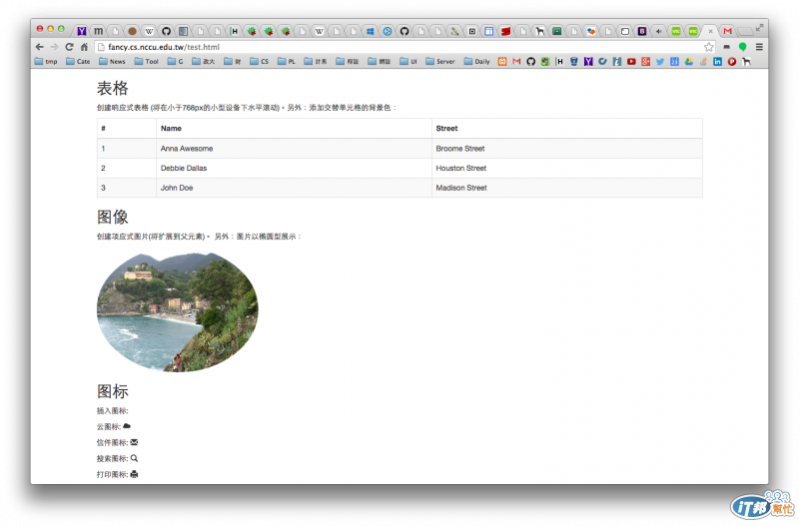The image size is (799, 526).
Task: Open the G bookmark folder
Action: [176, 62]
